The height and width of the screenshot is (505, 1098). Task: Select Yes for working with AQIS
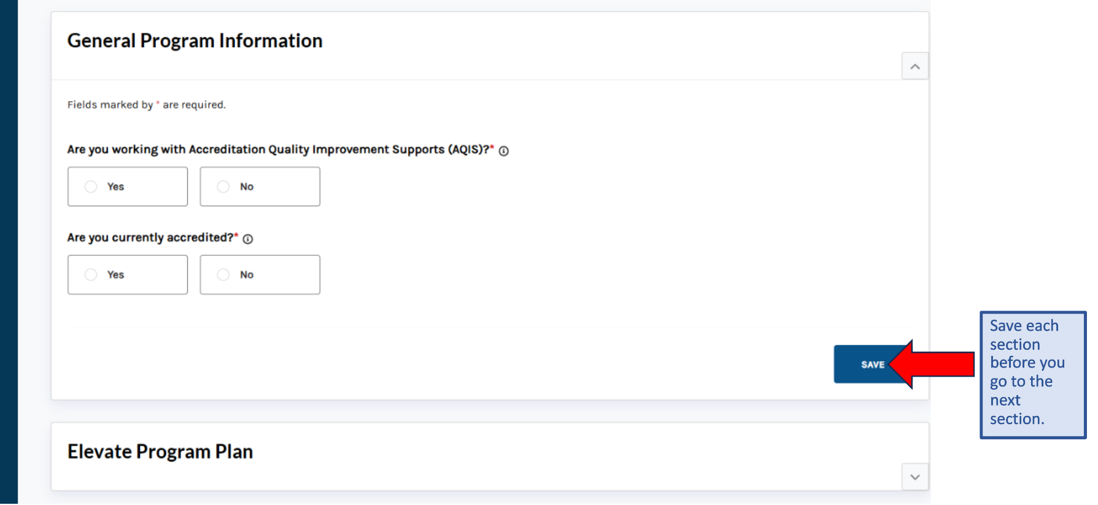(91, 187)
